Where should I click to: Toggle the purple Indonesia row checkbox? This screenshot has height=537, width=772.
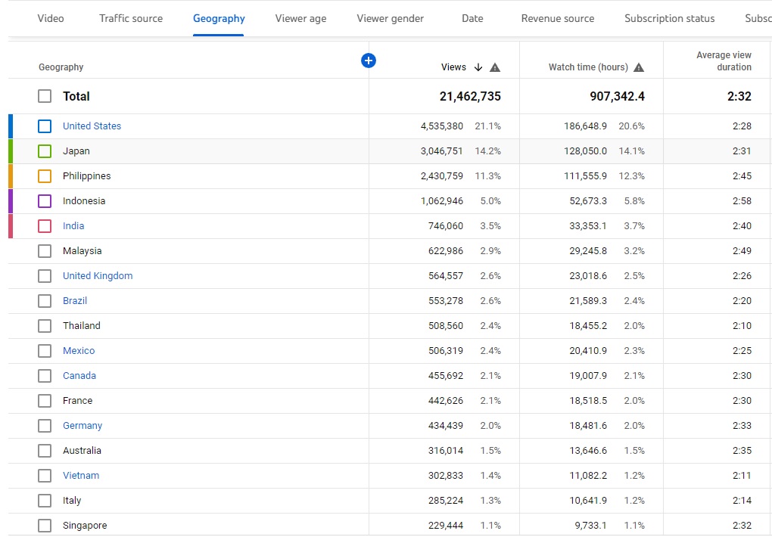(45, 201)
